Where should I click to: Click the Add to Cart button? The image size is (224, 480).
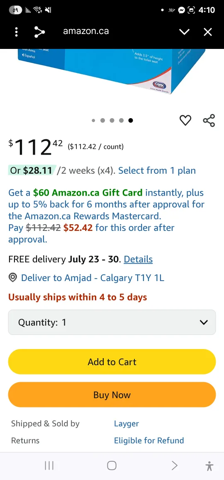coord(112,362)
